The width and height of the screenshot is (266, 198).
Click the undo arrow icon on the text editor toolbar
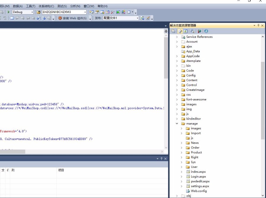click(5, 18)
